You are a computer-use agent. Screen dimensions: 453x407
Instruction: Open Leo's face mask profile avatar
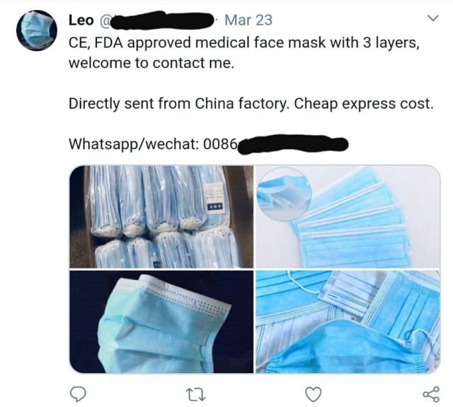click(37, 30)
